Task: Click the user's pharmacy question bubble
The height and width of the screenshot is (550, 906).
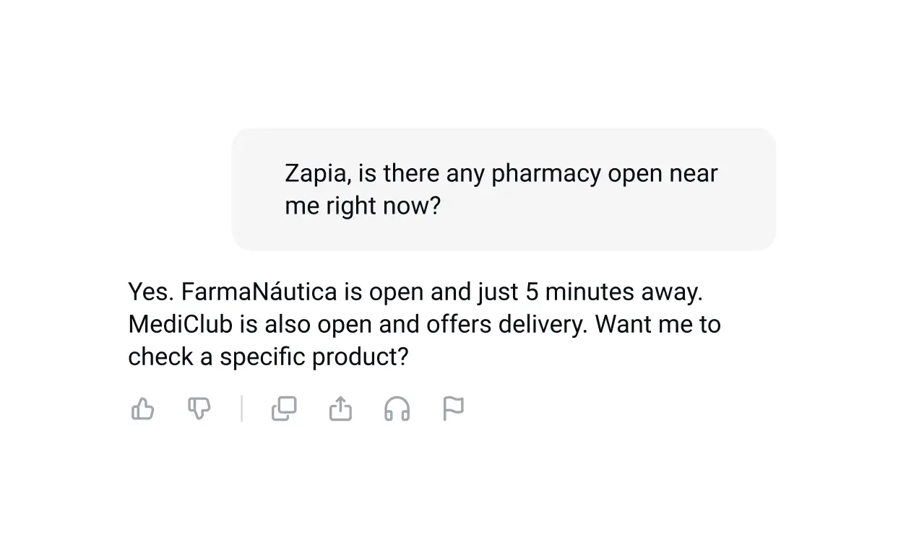Action: (x=504, y=189)
